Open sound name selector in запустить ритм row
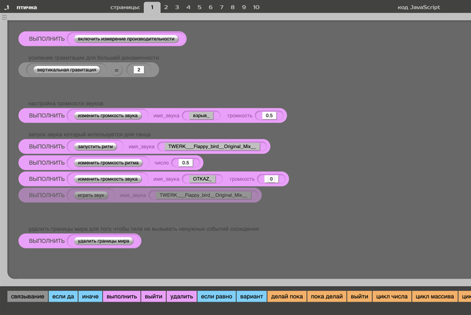The height and width of the screenshot is (315, 471). point(212,147)
